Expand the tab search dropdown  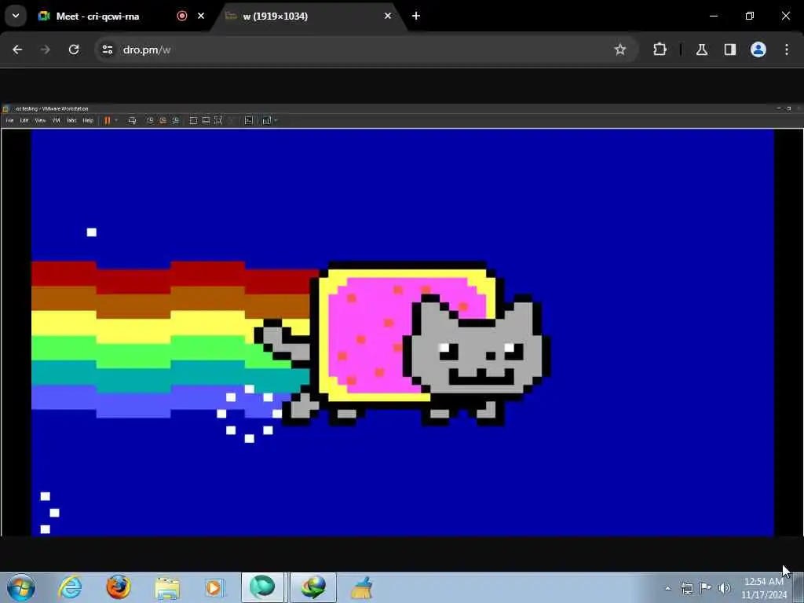click(16, 16)
